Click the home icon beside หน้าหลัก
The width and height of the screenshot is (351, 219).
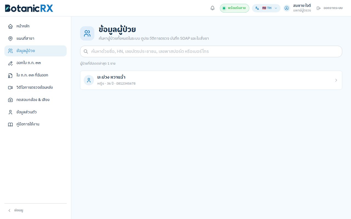tap(10, 26)
